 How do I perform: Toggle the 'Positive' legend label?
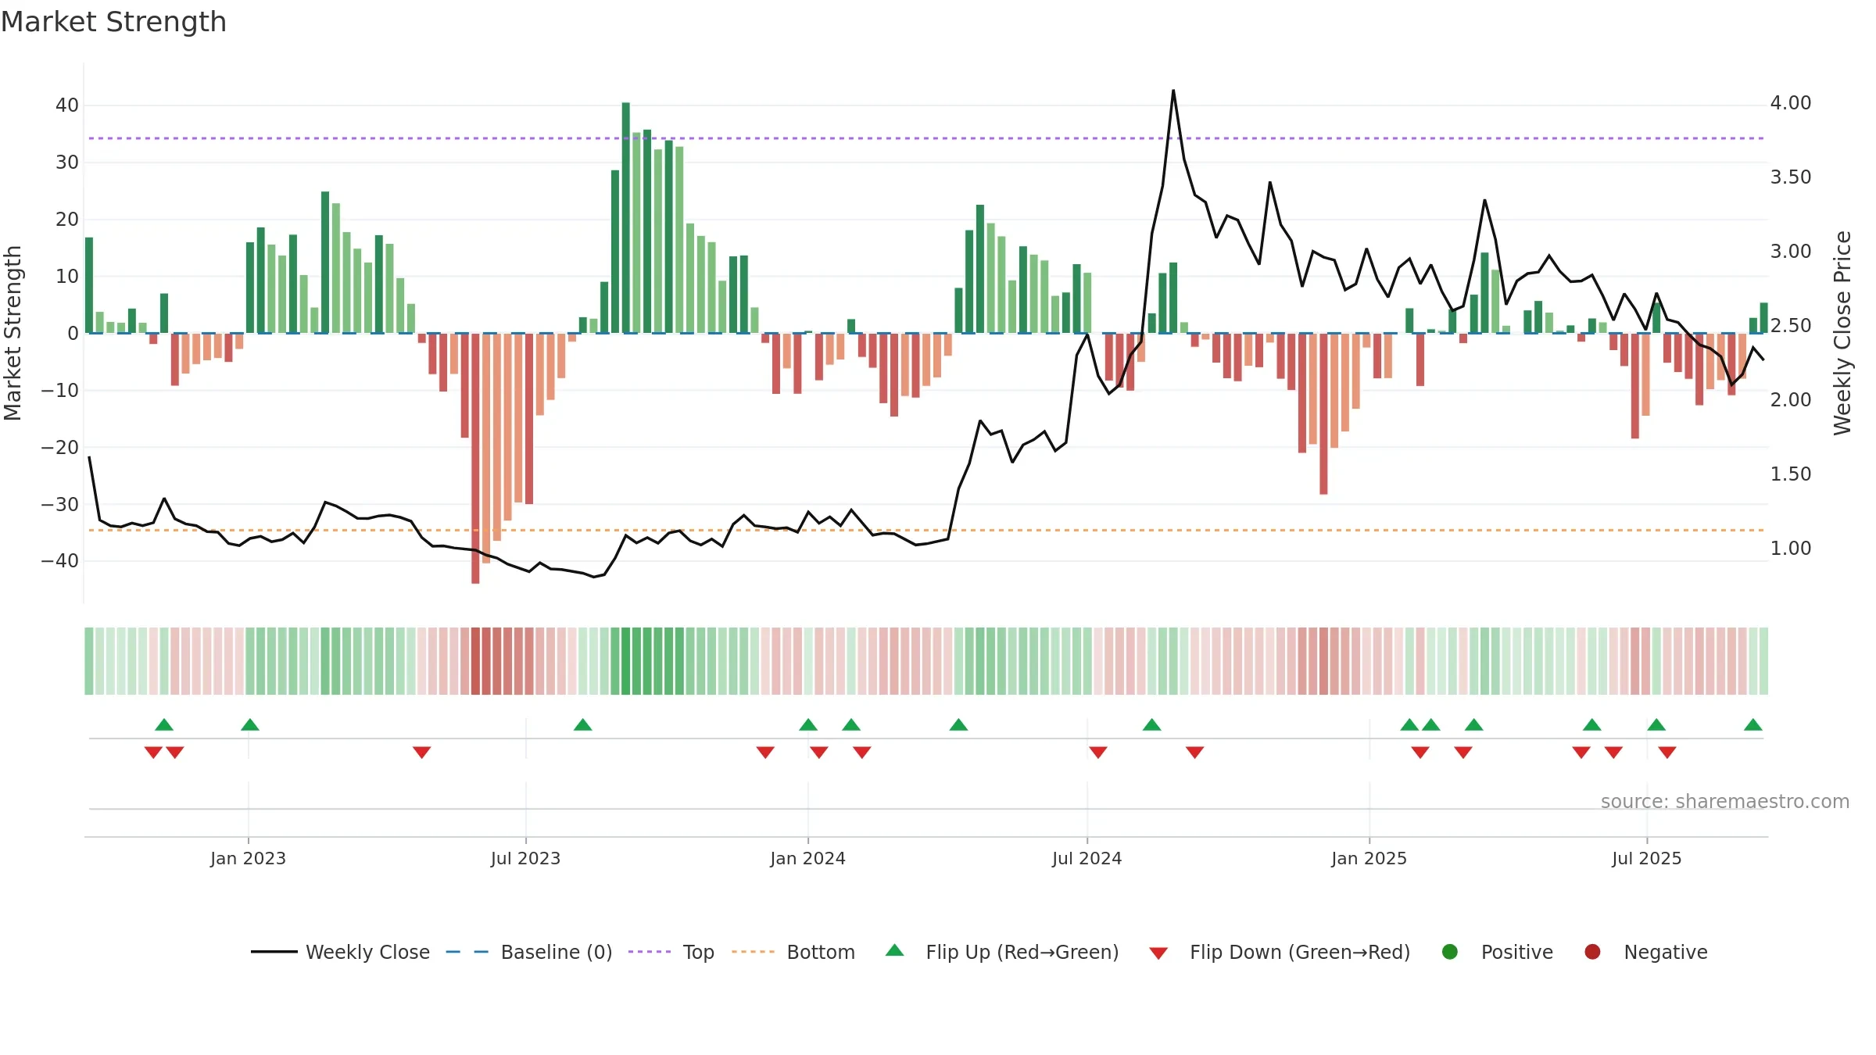(1517, 952)
